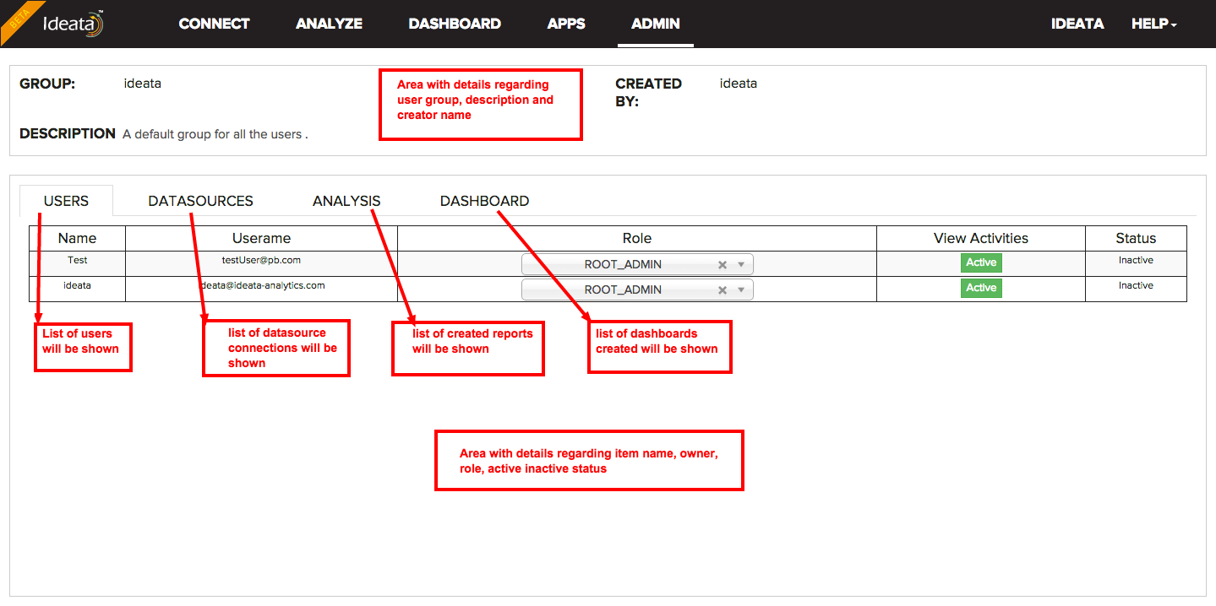Click the group name value 'ideata'
The image size is (1216, 606).
(142, 84)
